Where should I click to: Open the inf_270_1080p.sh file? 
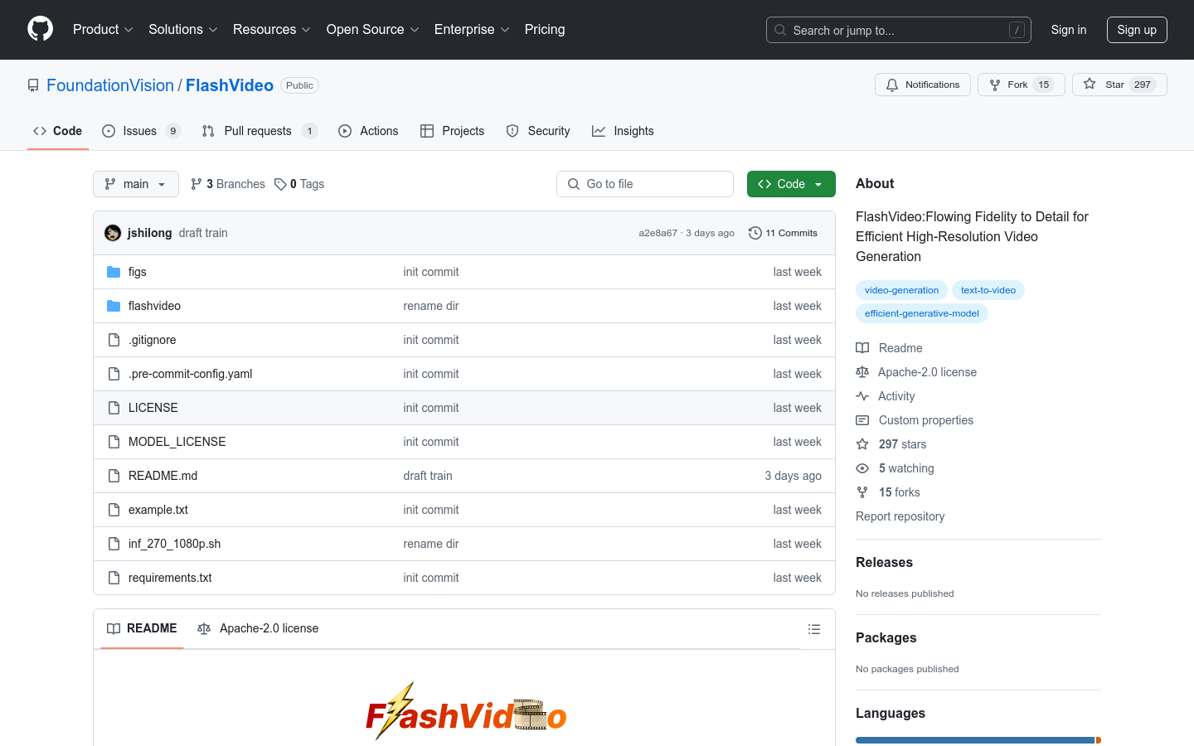pos(174,544)
